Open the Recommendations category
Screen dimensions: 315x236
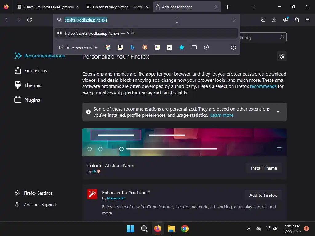(x=40, y=56)
